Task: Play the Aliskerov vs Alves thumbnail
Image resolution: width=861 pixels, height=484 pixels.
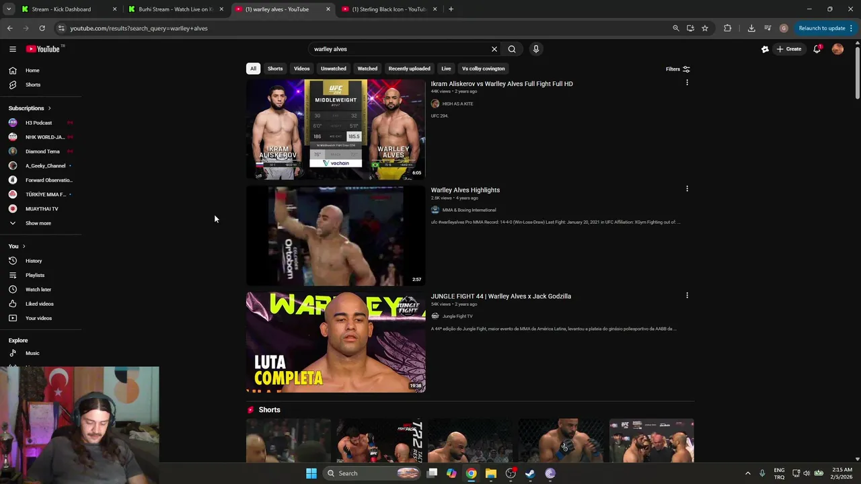Action: point(336,130)
